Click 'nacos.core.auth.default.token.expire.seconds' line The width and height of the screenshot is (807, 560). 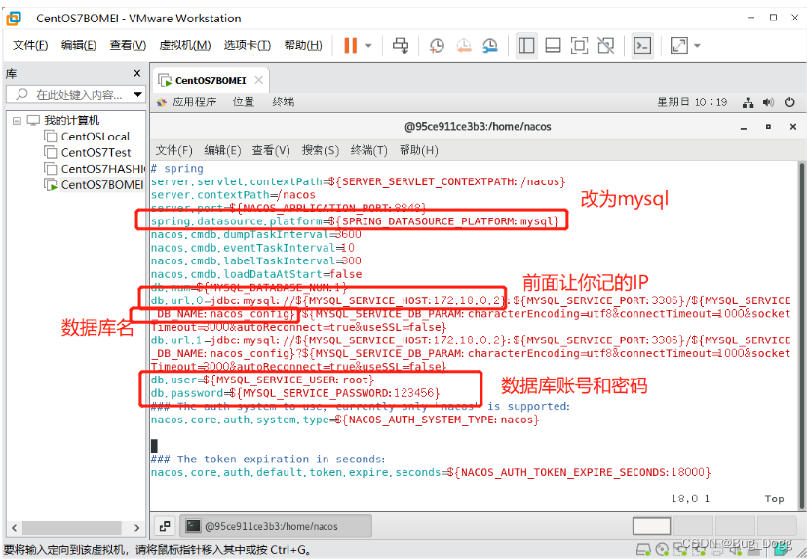pos(431,472)
